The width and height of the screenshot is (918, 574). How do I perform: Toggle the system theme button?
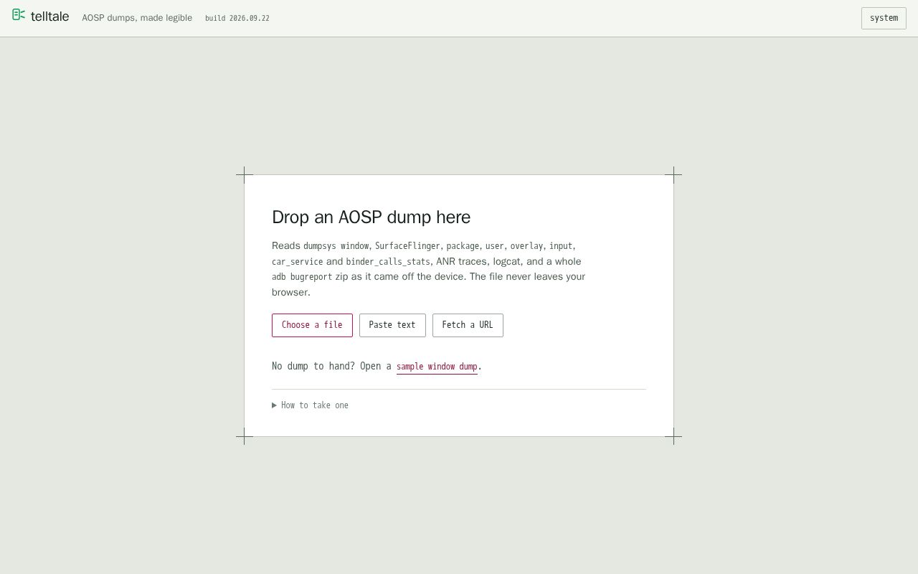click(x=884, y=18)
